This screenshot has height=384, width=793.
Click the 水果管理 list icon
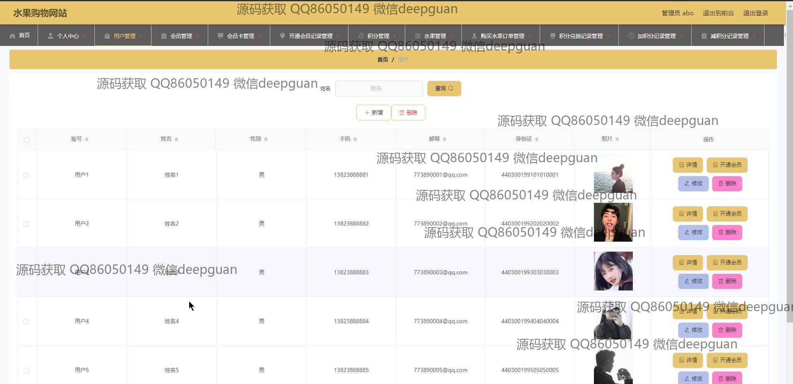pos(418,36)
